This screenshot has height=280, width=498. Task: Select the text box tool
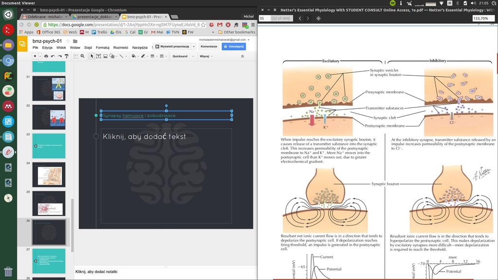pos(98,56)
